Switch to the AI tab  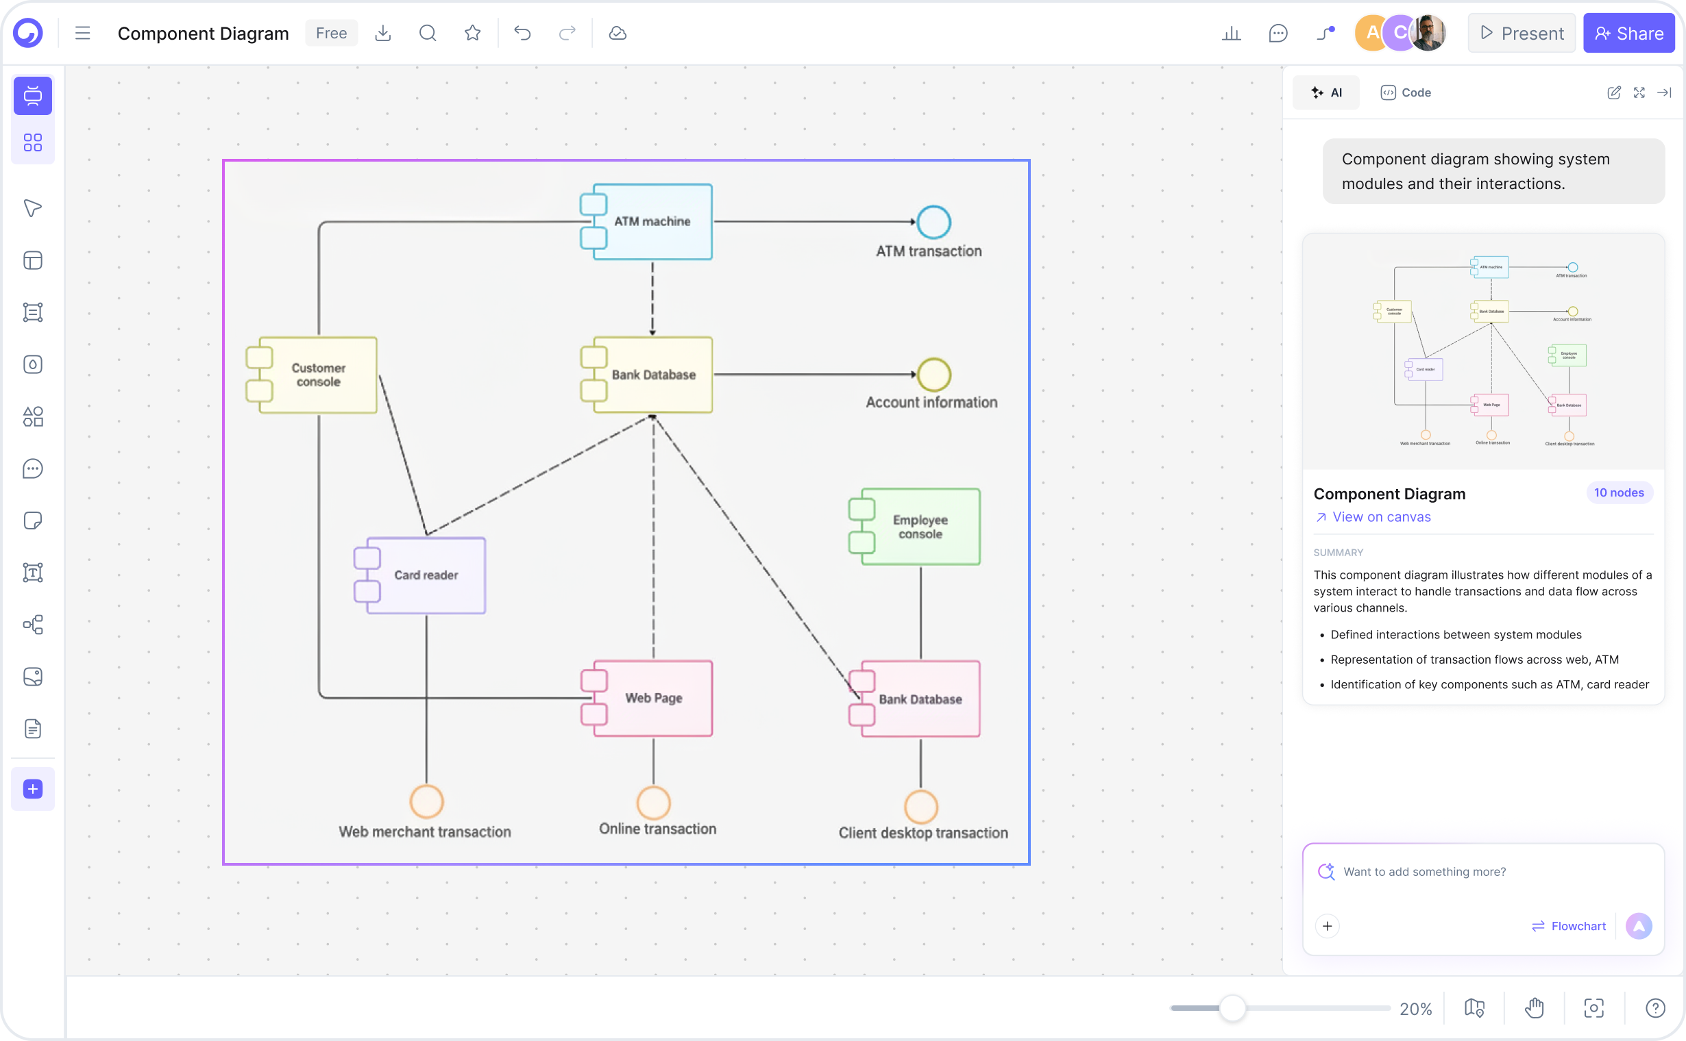[x=1326, y=92]
